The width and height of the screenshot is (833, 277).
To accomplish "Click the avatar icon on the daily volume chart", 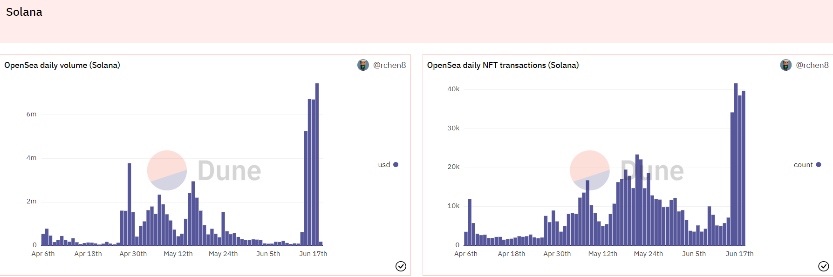I will 363,65.
